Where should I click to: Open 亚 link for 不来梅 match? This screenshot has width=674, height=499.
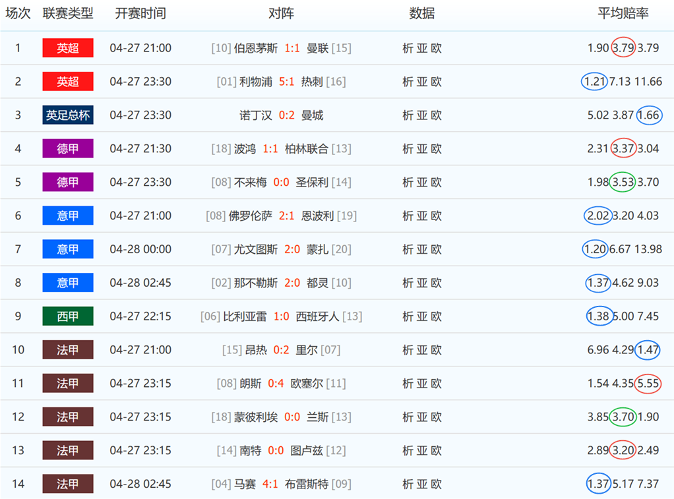(x=421, y=182)
